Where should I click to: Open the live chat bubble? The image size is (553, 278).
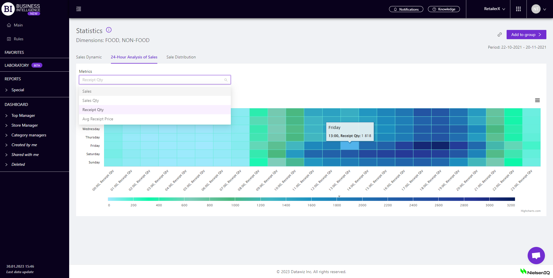[536, 255]
